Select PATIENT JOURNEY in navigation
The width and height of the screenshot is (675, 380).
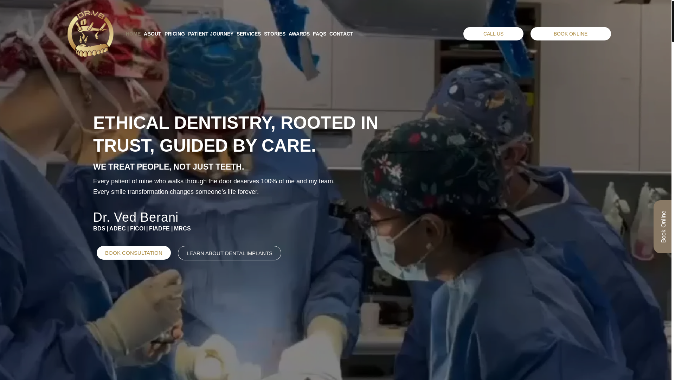coord(211,34)
